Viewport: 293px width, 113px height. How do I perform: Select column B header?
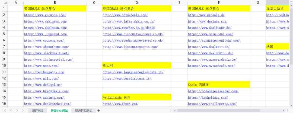pos(55,3)
